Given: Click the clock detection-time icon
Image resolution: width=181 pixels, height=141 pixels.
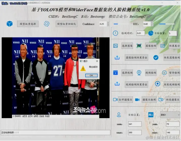Looking at the screenshot, I should pos(115,33).
